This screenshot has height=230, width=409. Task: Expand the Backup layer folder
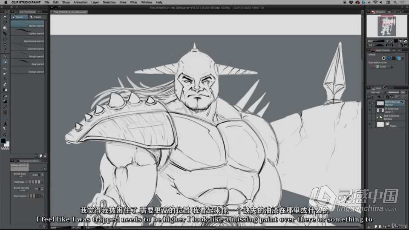377,118
